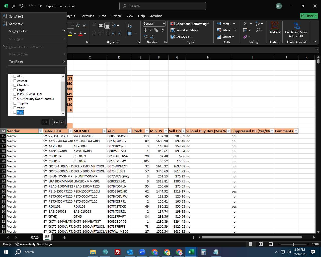Open the Listed SKU filter dropdown
321x257 pixels.
point(70,131)
